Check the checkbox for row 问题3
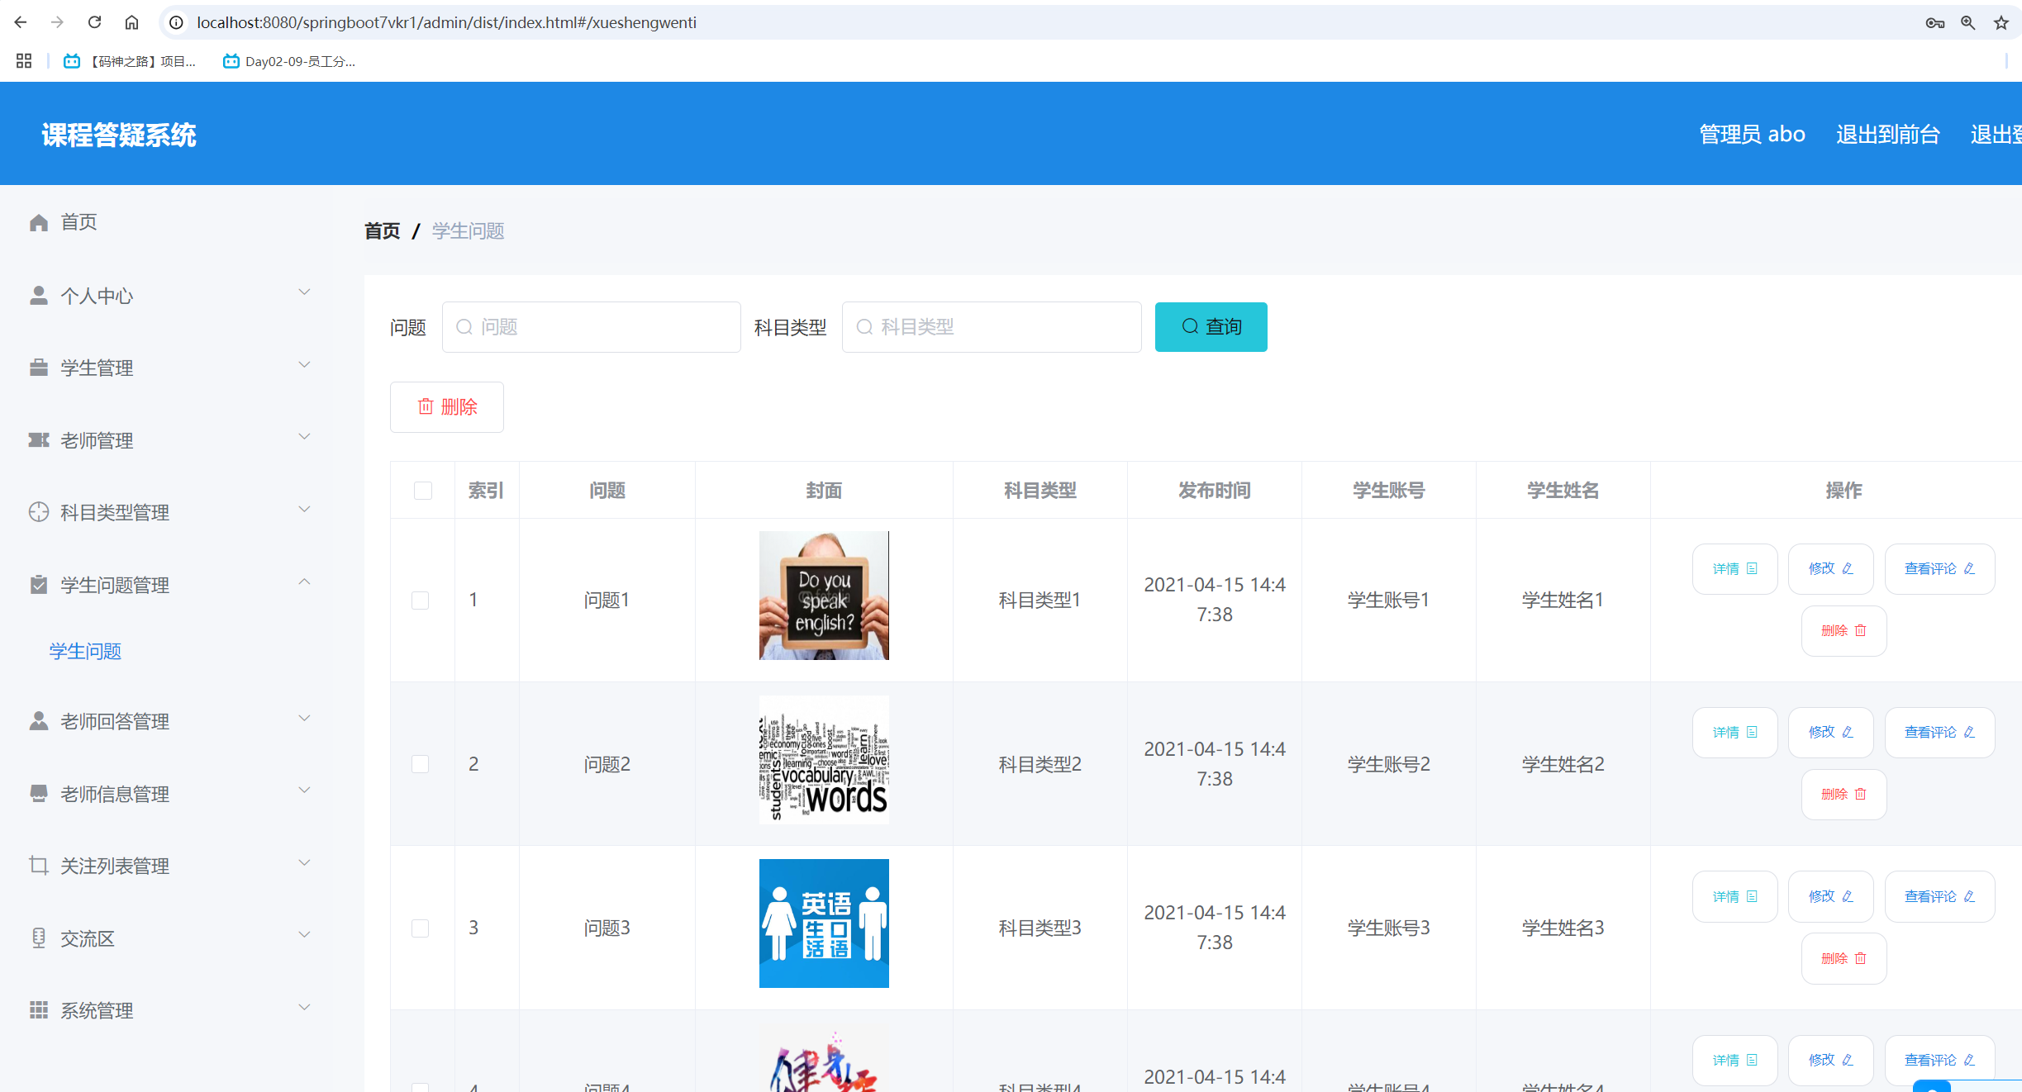Screen dimensions: 2022x1092 point(420,928)
